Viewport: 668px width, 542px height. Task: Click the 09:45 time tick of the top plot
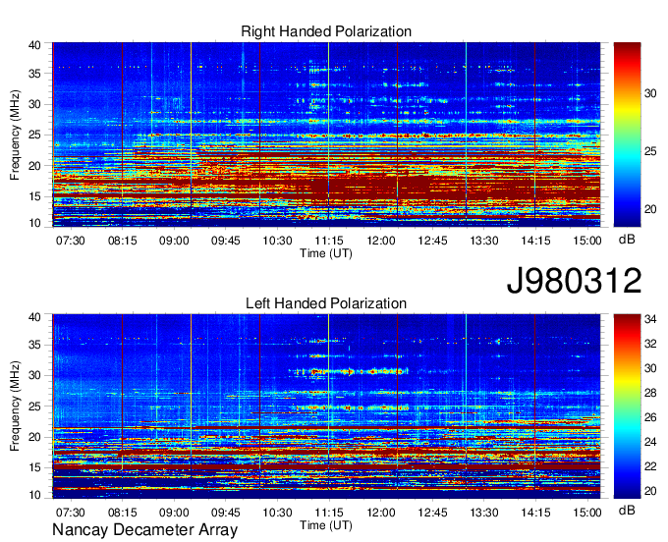(225, 241)
